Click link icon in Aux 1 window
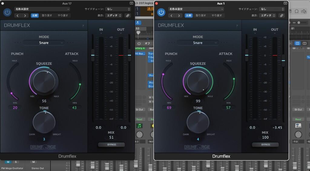 point(282,15)
